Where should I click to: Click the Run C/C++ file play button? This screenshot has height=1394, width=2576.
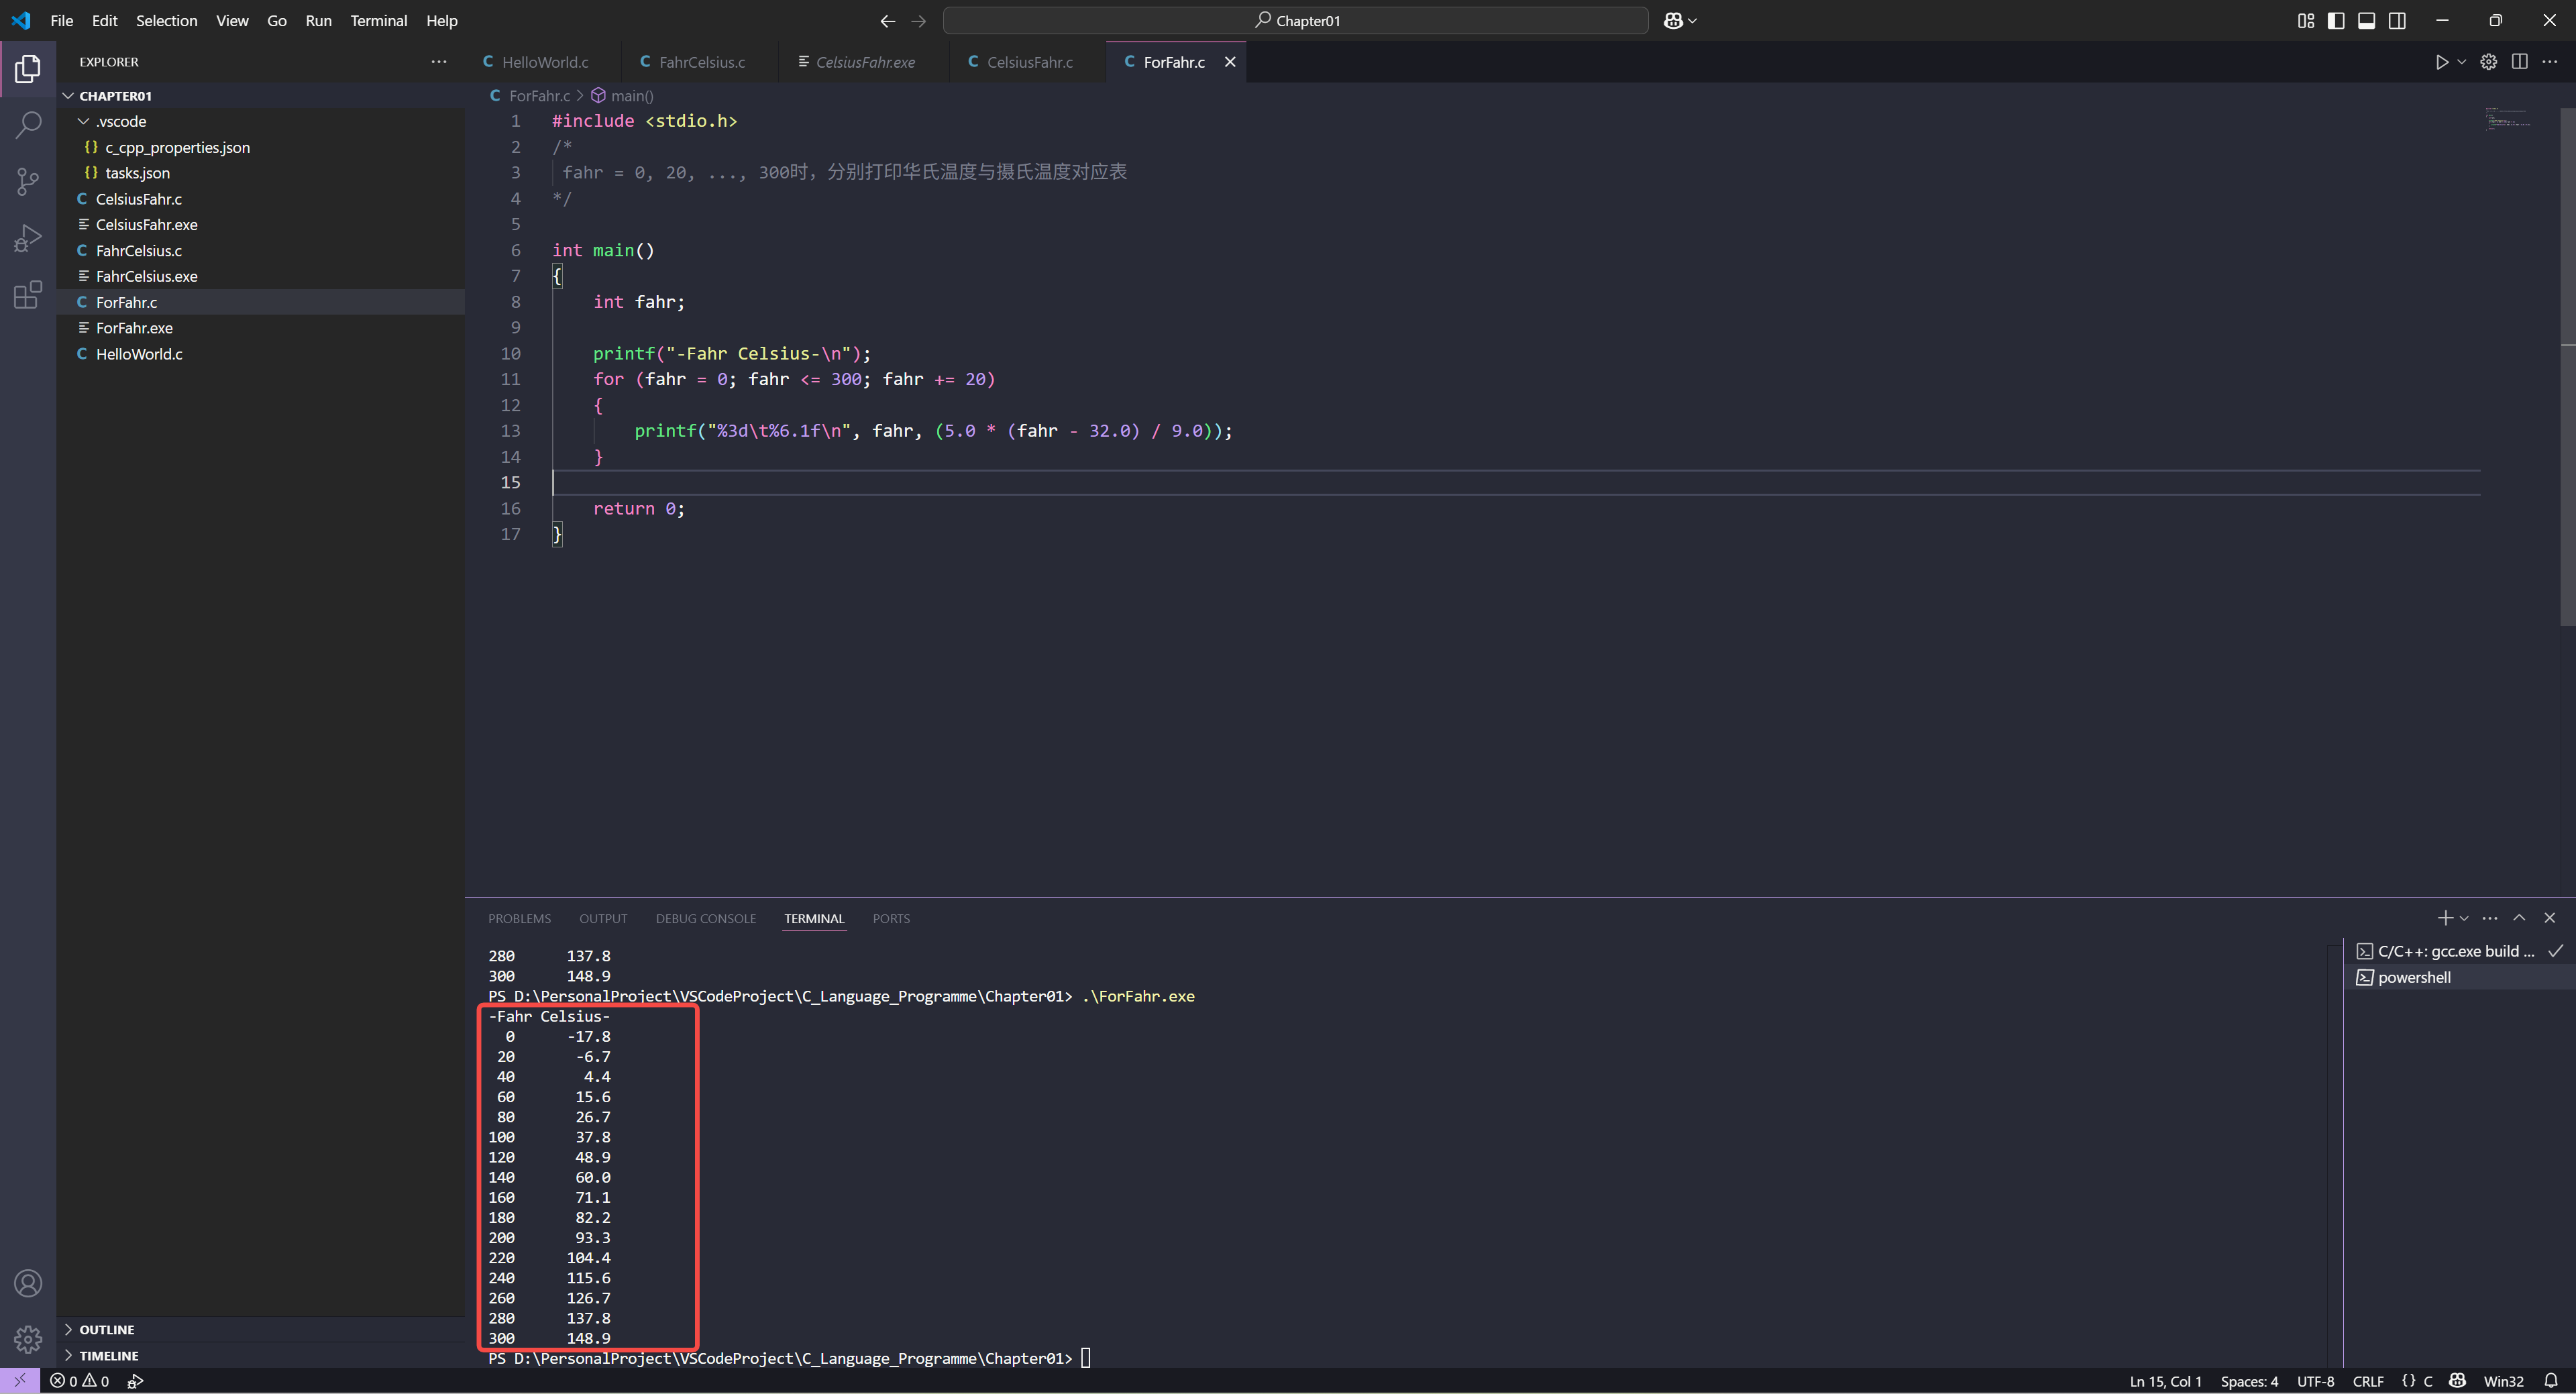[2441, 62]
